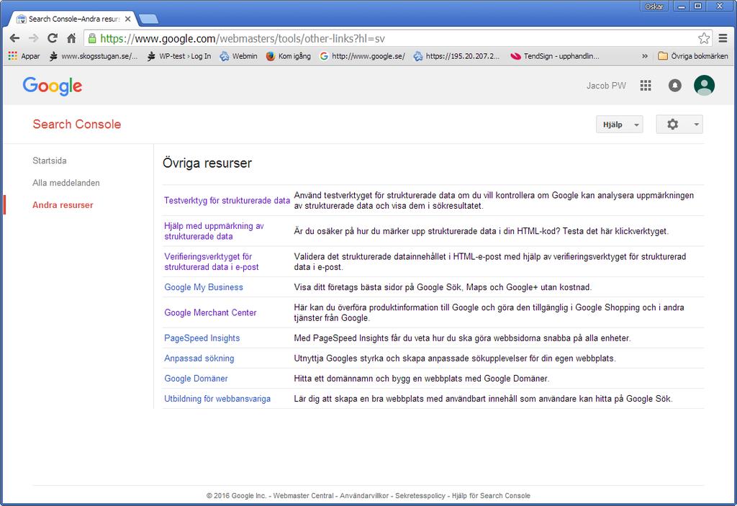Select Andra resurser in the sidebar
This screenshot has height=506, width=737.
click(63, 205)
